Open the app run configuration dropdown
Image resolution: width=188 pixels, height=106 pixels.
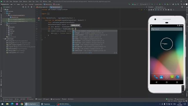[135, 4]
